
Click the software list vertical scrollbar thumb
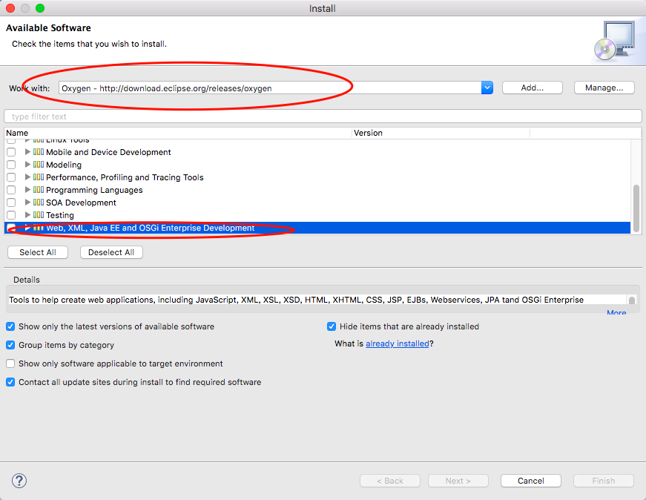(636, 208)
